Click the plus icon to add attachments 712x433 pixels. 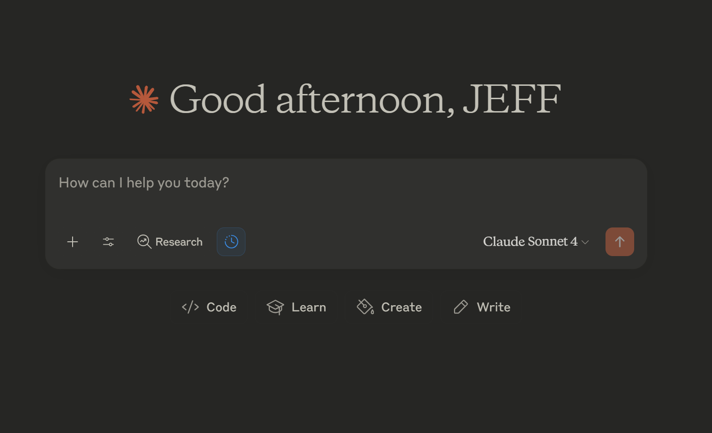[x=73, y=242]
